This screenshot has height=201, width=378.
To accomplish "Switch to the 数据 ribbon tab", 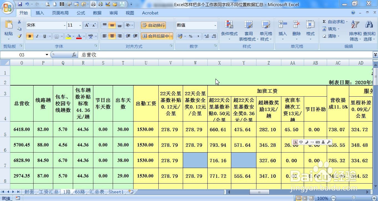I will (x=97, y=13).
